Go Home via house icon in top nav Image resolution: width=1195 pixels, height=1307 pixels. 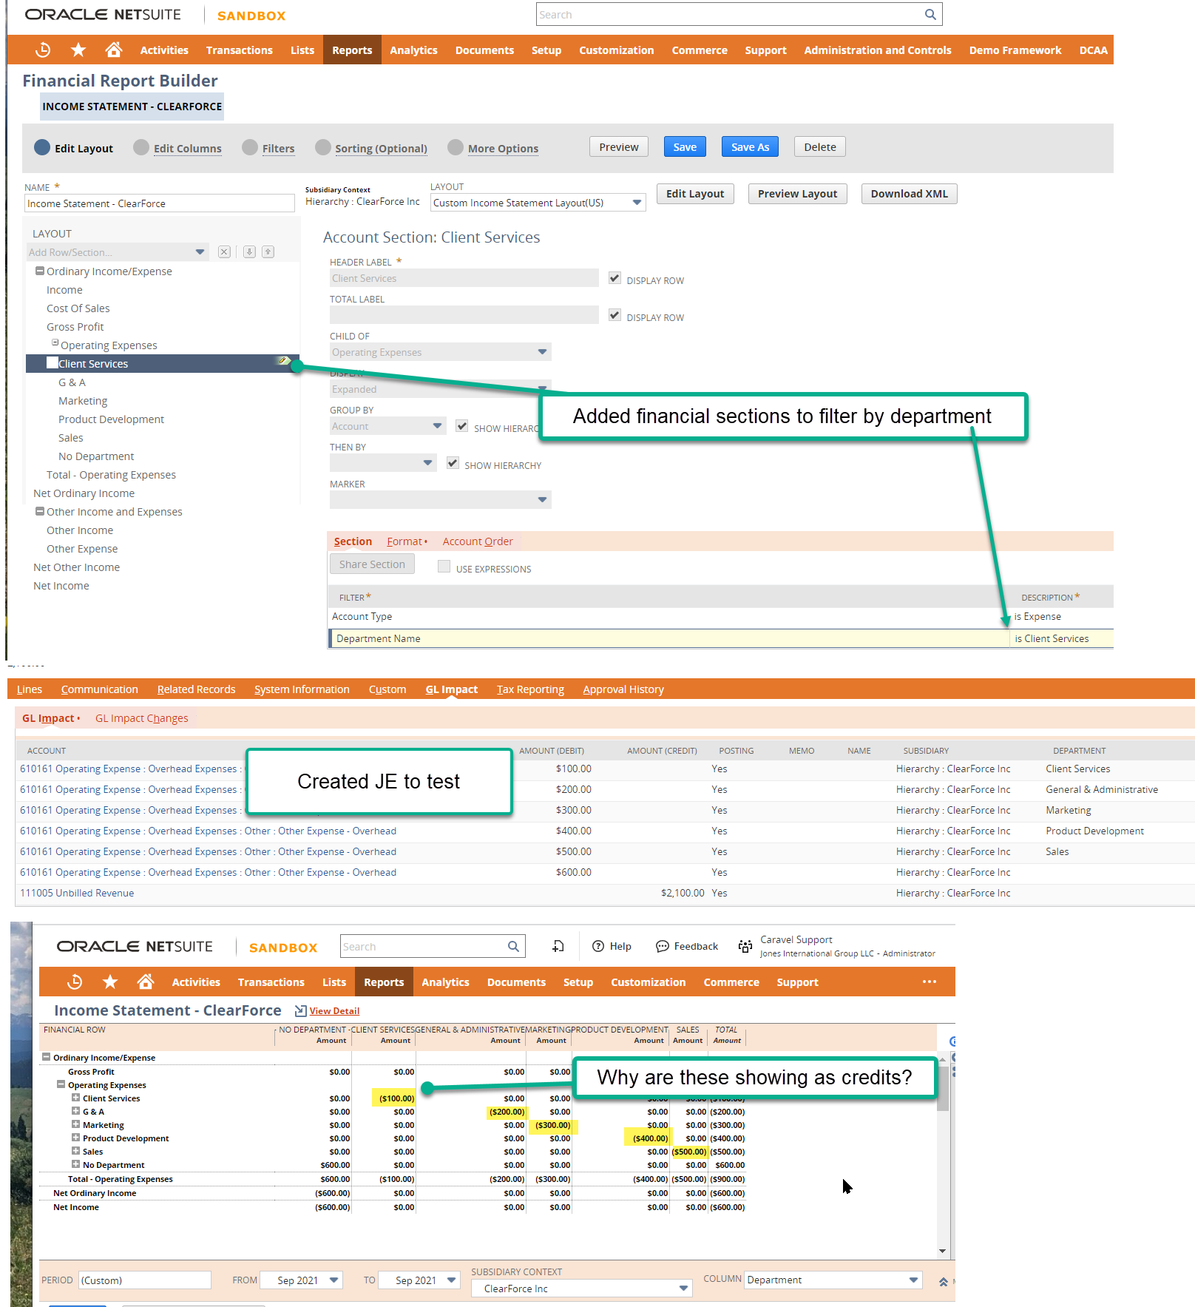(x=113, y=50)
